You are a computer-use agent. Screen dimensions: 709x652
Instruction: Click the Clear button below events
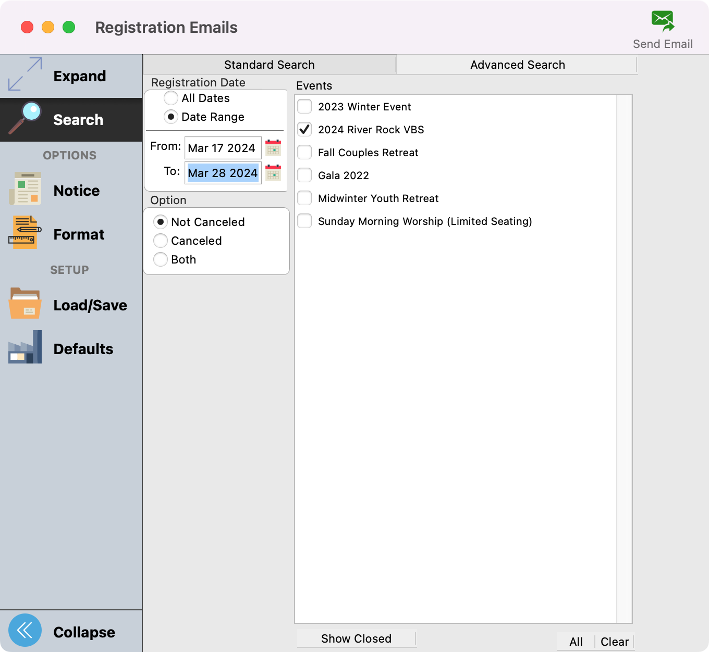[615, 642]
